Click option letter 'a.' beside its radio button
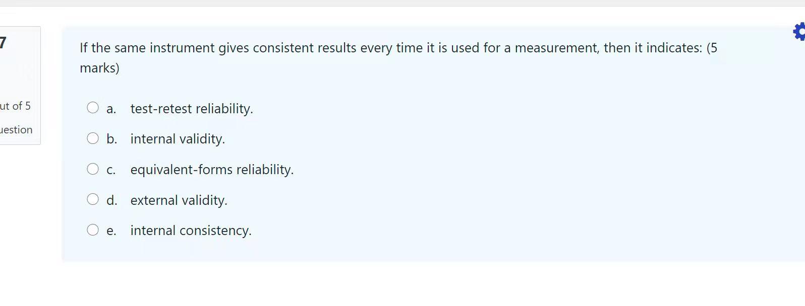Screen dimensions: 805x306 pyautogui.click(x=111, y=109)
